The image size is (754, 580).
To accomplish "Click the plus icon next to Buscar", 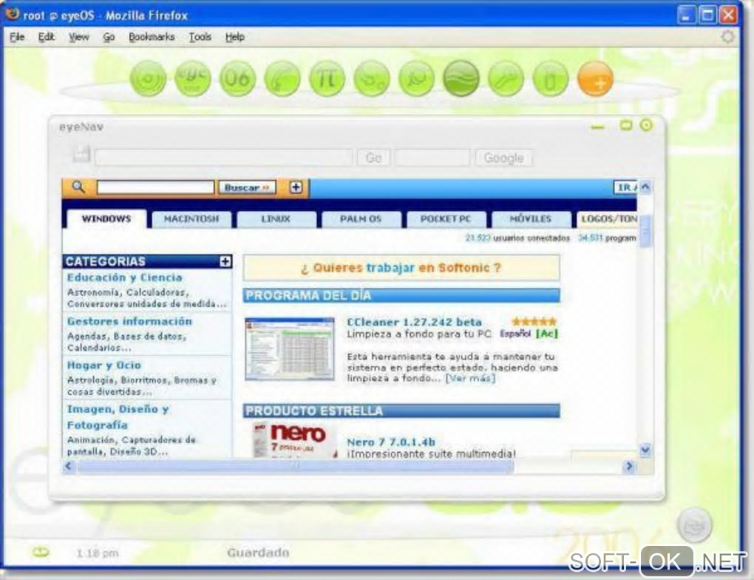I will pos(296,187).
